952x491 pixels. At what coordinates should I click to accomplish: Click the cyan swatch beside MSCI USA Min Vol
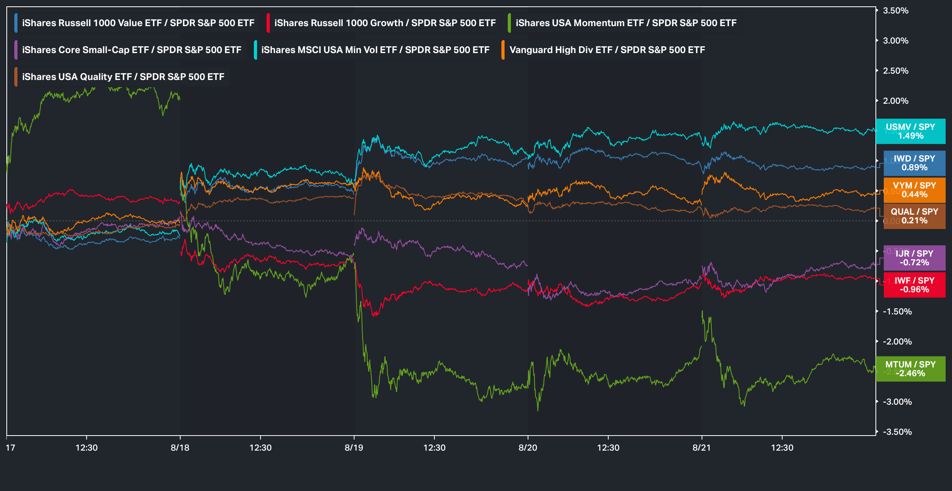coord(255,50)
